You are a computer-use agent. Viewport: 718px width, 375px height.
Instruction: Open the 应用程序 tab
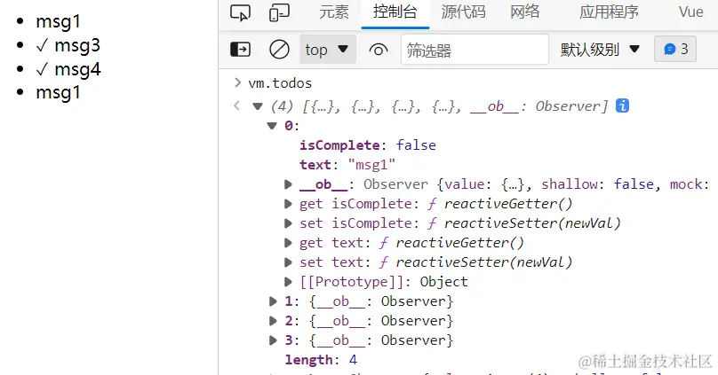click(x=609, y=12)
